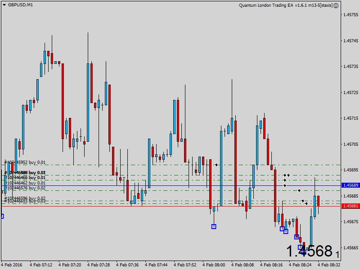Screen dimensions: 360x270
Task: Click the 4 Feb 07:12 time label
Action: pos(41,265)
